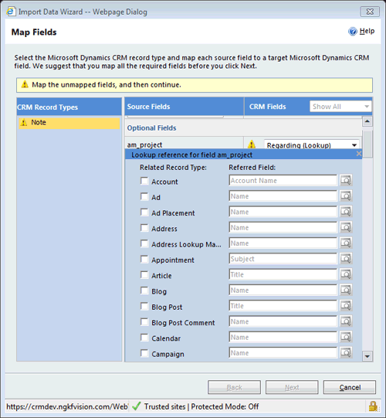This screenshot has width=386, height=418.
Task: Check the Article checkbox
Action: tap(144, 275)
